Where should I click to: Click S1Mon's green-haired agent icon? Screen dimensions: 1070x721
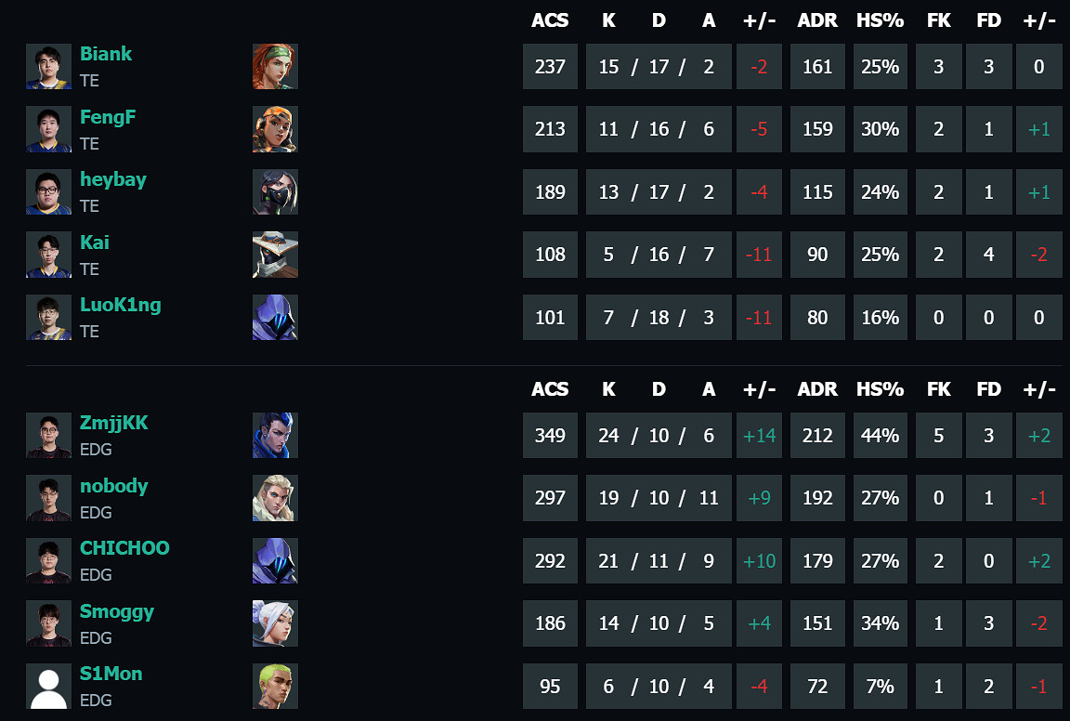(x=275, y=687)
